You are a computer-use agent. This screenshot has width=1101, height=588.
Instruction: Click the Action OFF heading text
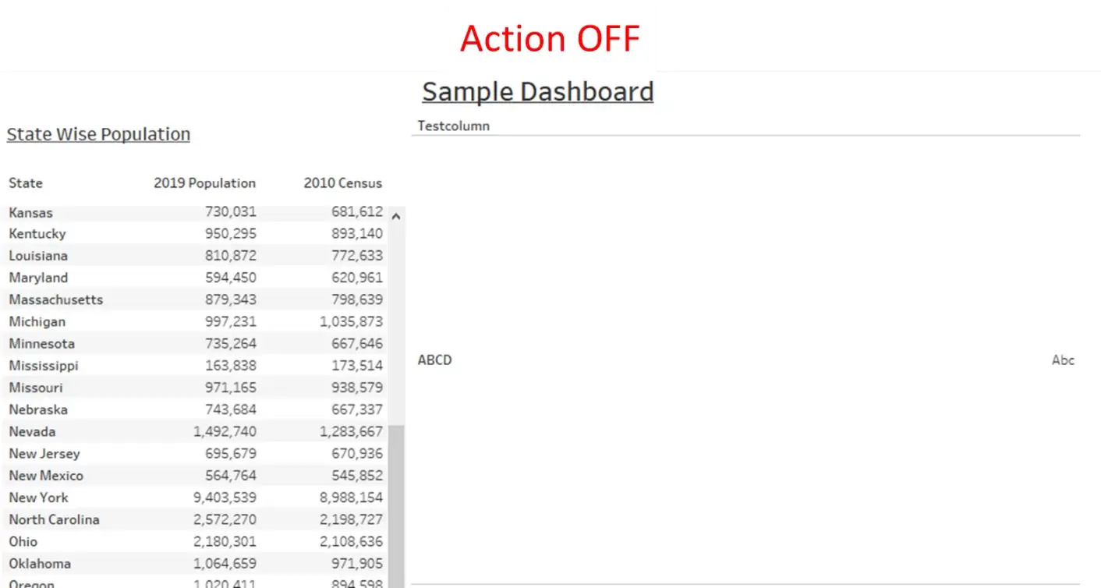(550, 38)
